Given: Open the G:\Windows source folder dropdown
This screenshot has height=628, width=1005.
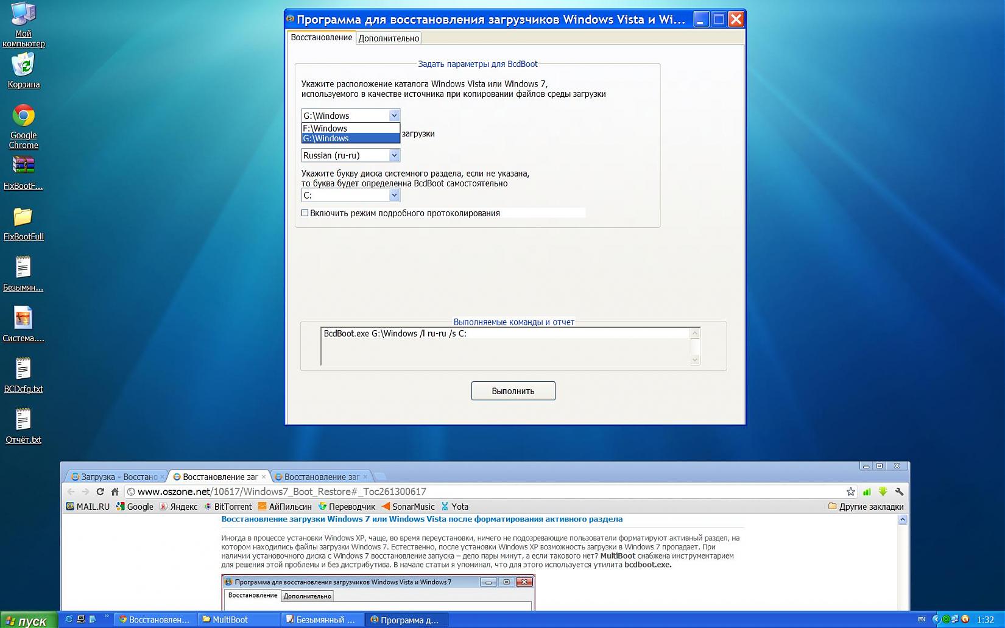Looking at the screenshot, I should point(394,115).
